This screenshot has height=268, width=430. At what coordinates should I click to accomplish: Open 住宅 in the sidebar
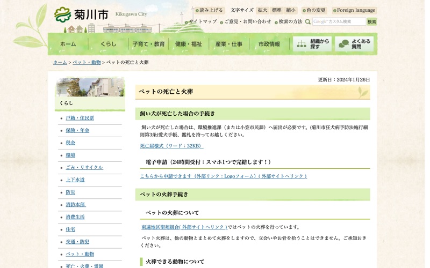point(70,229)
